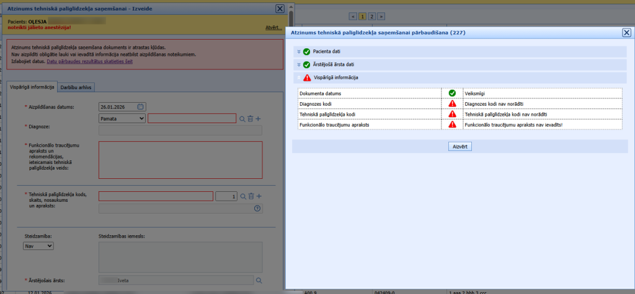Open the Pamata diagnosis type dropdown
This screenshot has height=294, width=635.
[122, 118]
